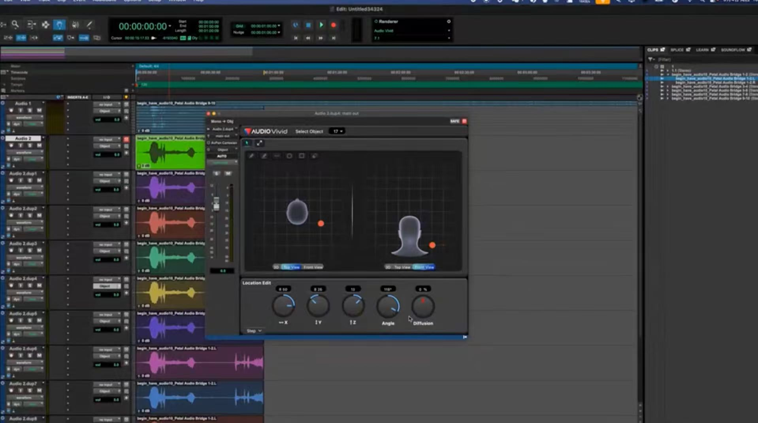Select the square draw tool in Audio Vivid
Screen dimensions: 758x423
[302, 156]
